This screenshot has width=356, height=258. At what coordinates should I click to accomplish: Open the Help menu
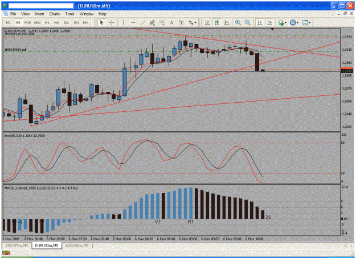click(x=103, y=14)
